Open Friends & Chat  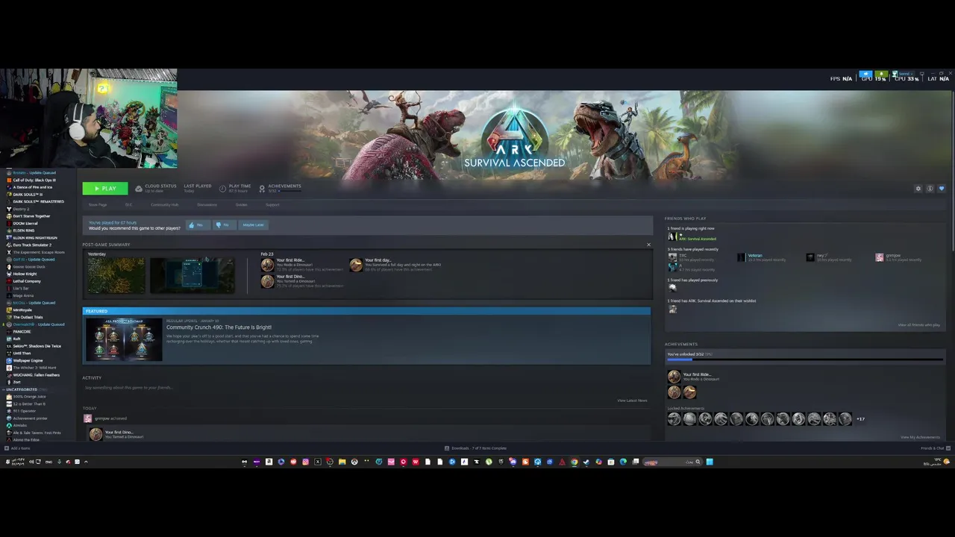pos(935,448)
